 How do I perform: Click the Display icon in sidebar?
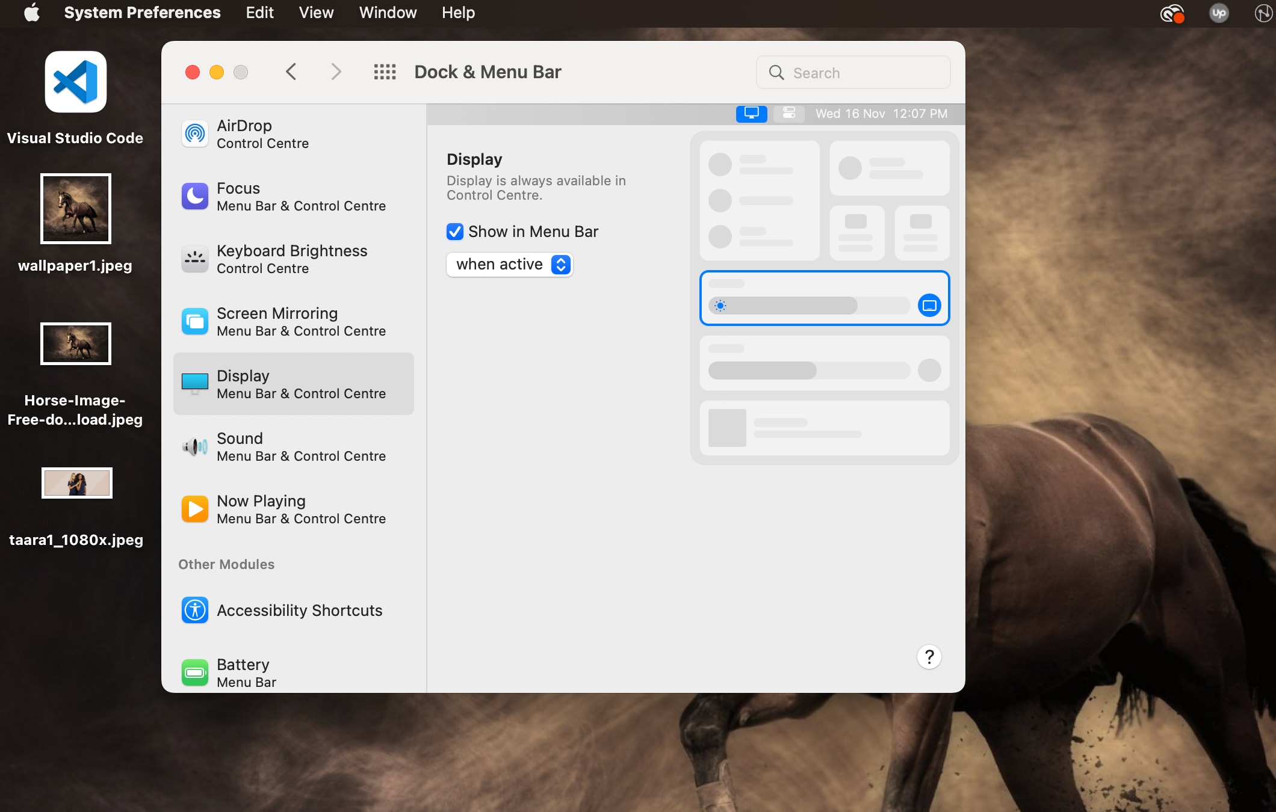(x=194, y=383)
